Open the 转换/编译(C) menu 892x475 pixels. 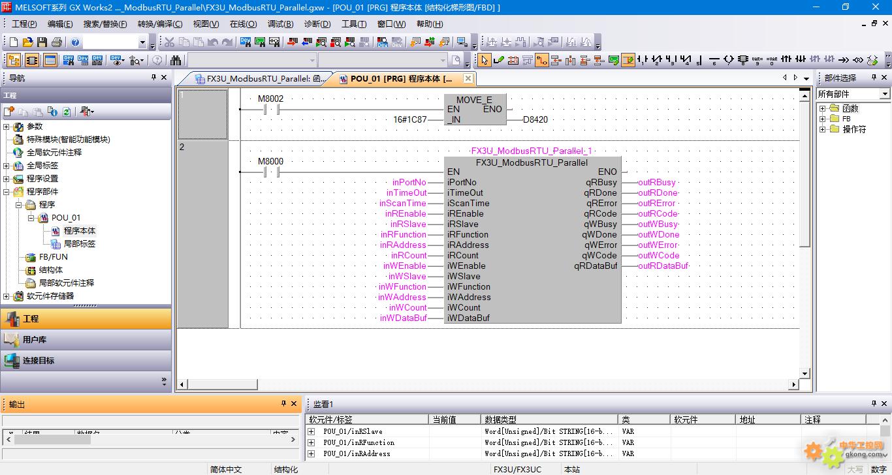click(x=159, y=24)
